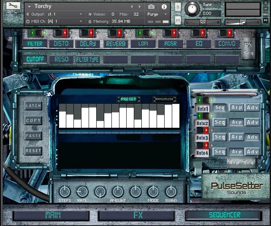
Task: Select the previous instrument arrow
Action: 132,7
